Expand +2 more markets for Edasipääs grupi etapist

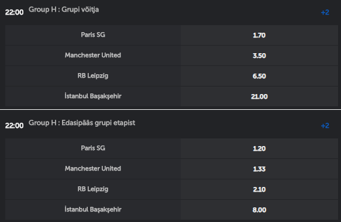click(325, 126)
